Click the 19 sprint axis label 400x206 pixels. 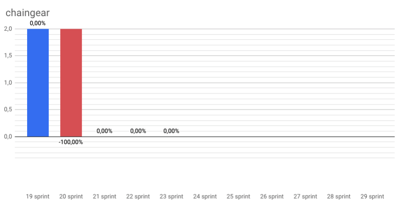tap(38, 196)
